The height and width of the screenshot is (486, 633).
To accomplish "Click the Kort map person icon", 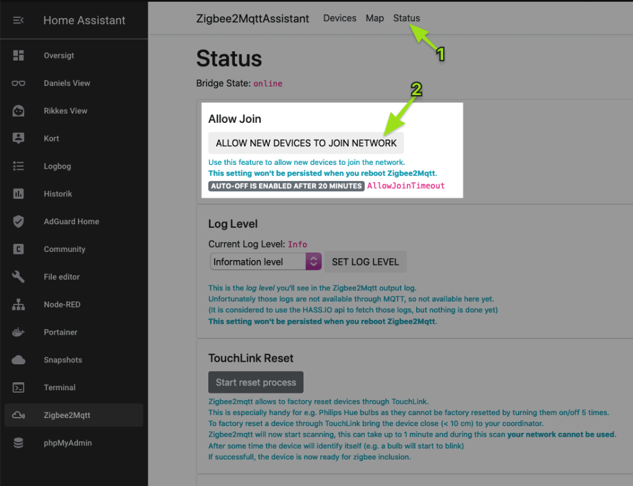I will (18, 138).
